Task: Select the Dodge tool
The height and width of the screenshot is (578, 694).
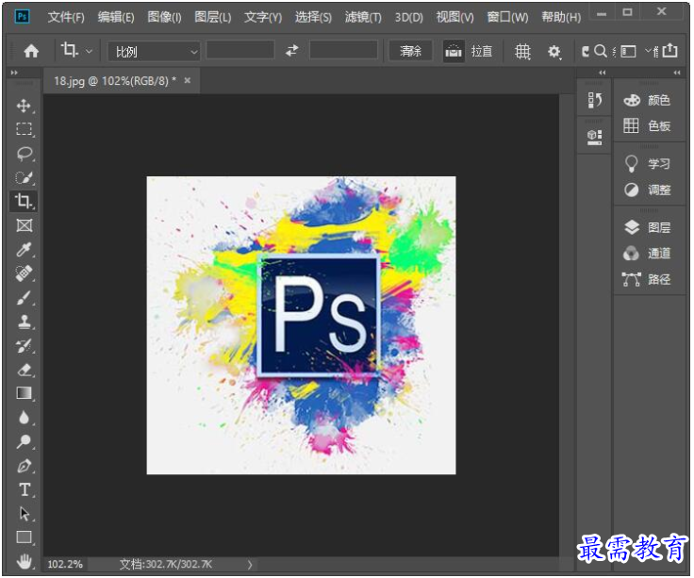Action: tap(24, 441)
